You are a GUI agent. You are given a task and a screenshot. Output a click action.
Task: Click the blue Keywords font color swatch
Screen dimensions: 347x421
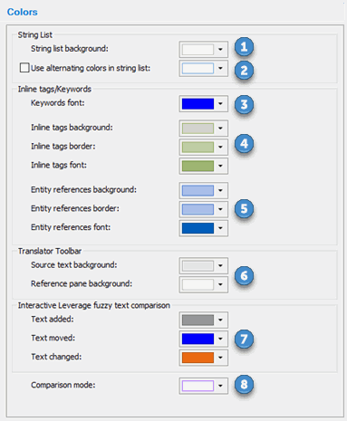click(x=198, y=104)
